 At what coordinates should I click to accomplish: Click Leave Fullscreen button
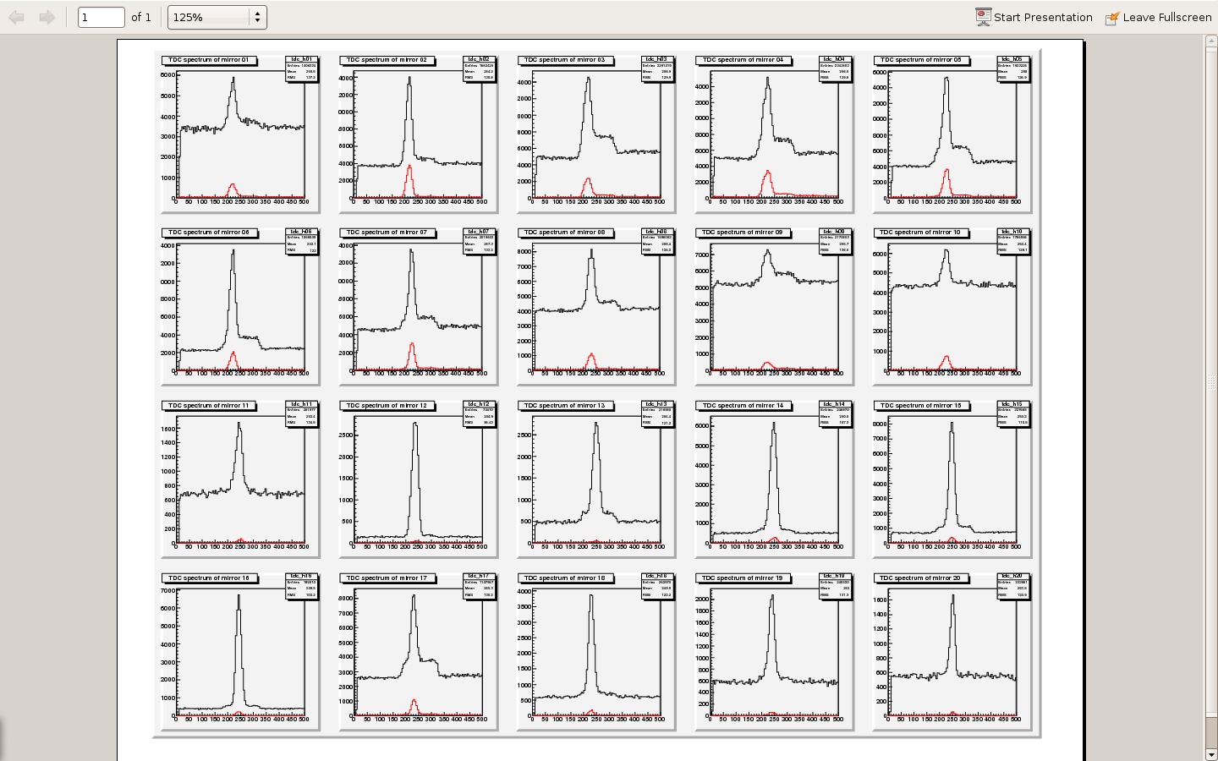(1159, 17)
